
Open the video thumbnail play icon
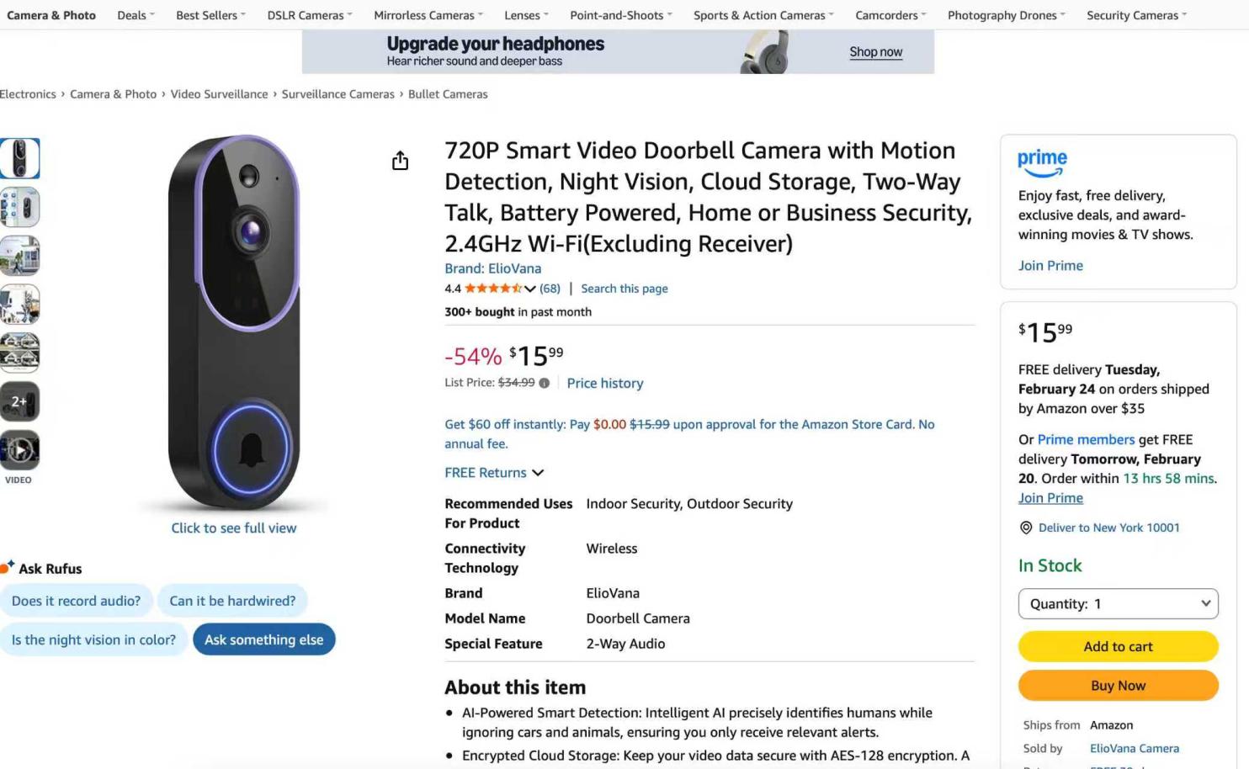click(19, 450)
